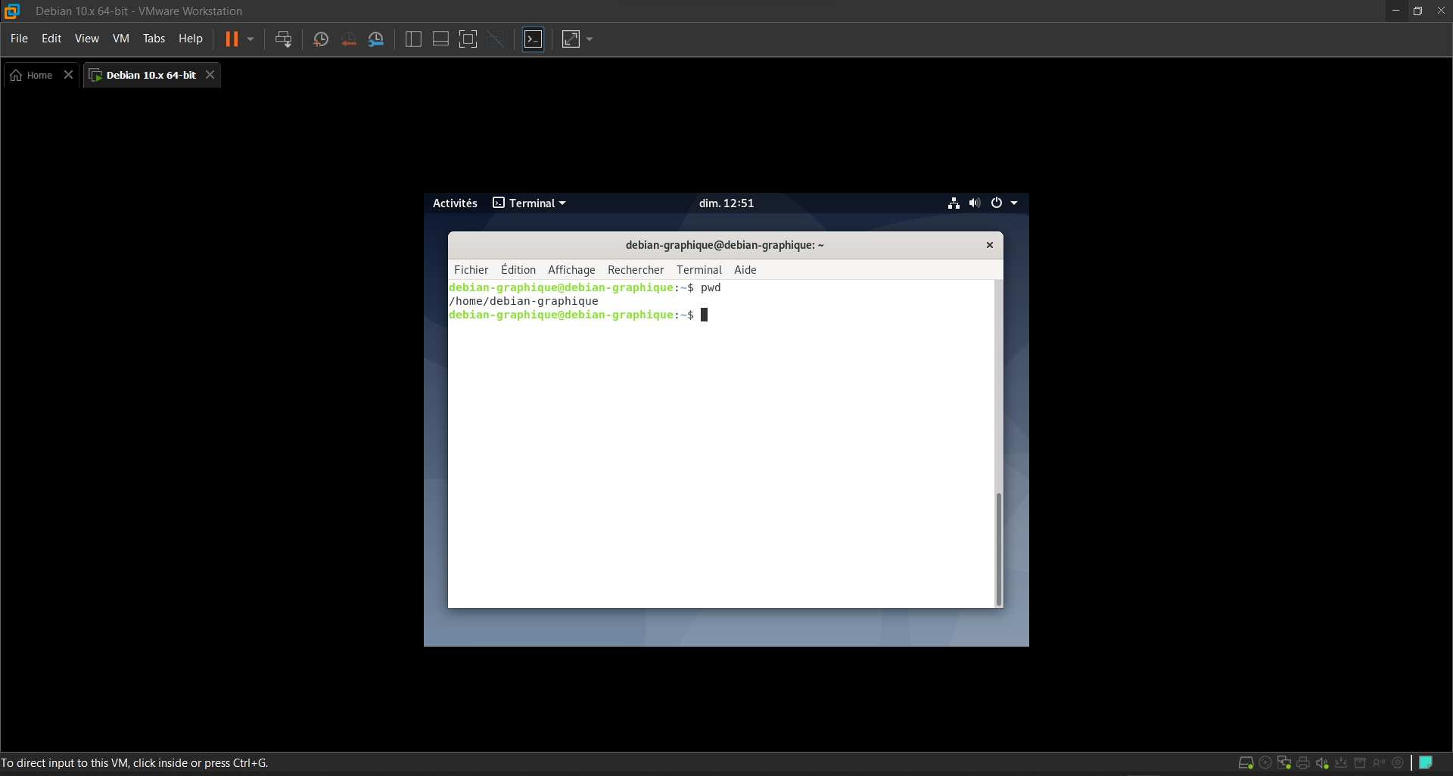Image resolution: width=1453 pixels, height=776 pixels.
Task: Open the teal message log note icon
Action: (x=1426, y=762)
